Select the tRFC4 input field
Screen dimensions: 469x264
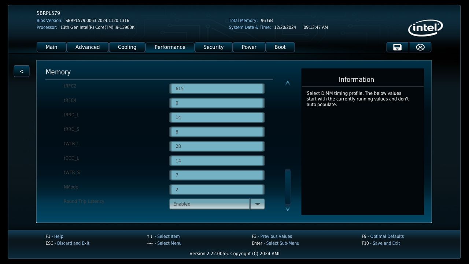point(217,103)
